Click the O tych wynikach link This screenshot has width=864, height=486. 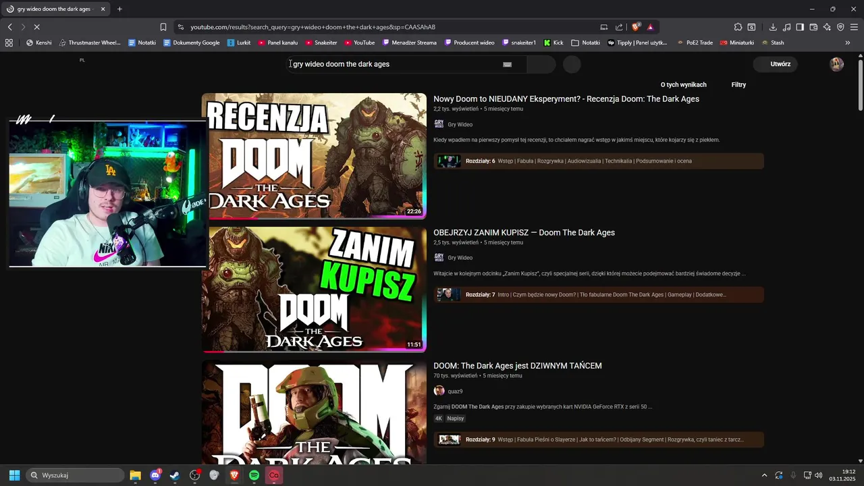(x=684, y=84)
